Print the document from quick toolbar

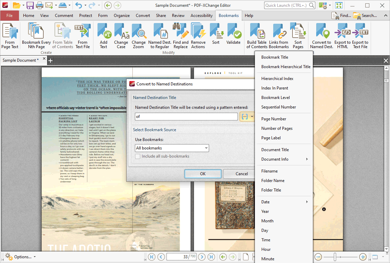click(39, 5)
